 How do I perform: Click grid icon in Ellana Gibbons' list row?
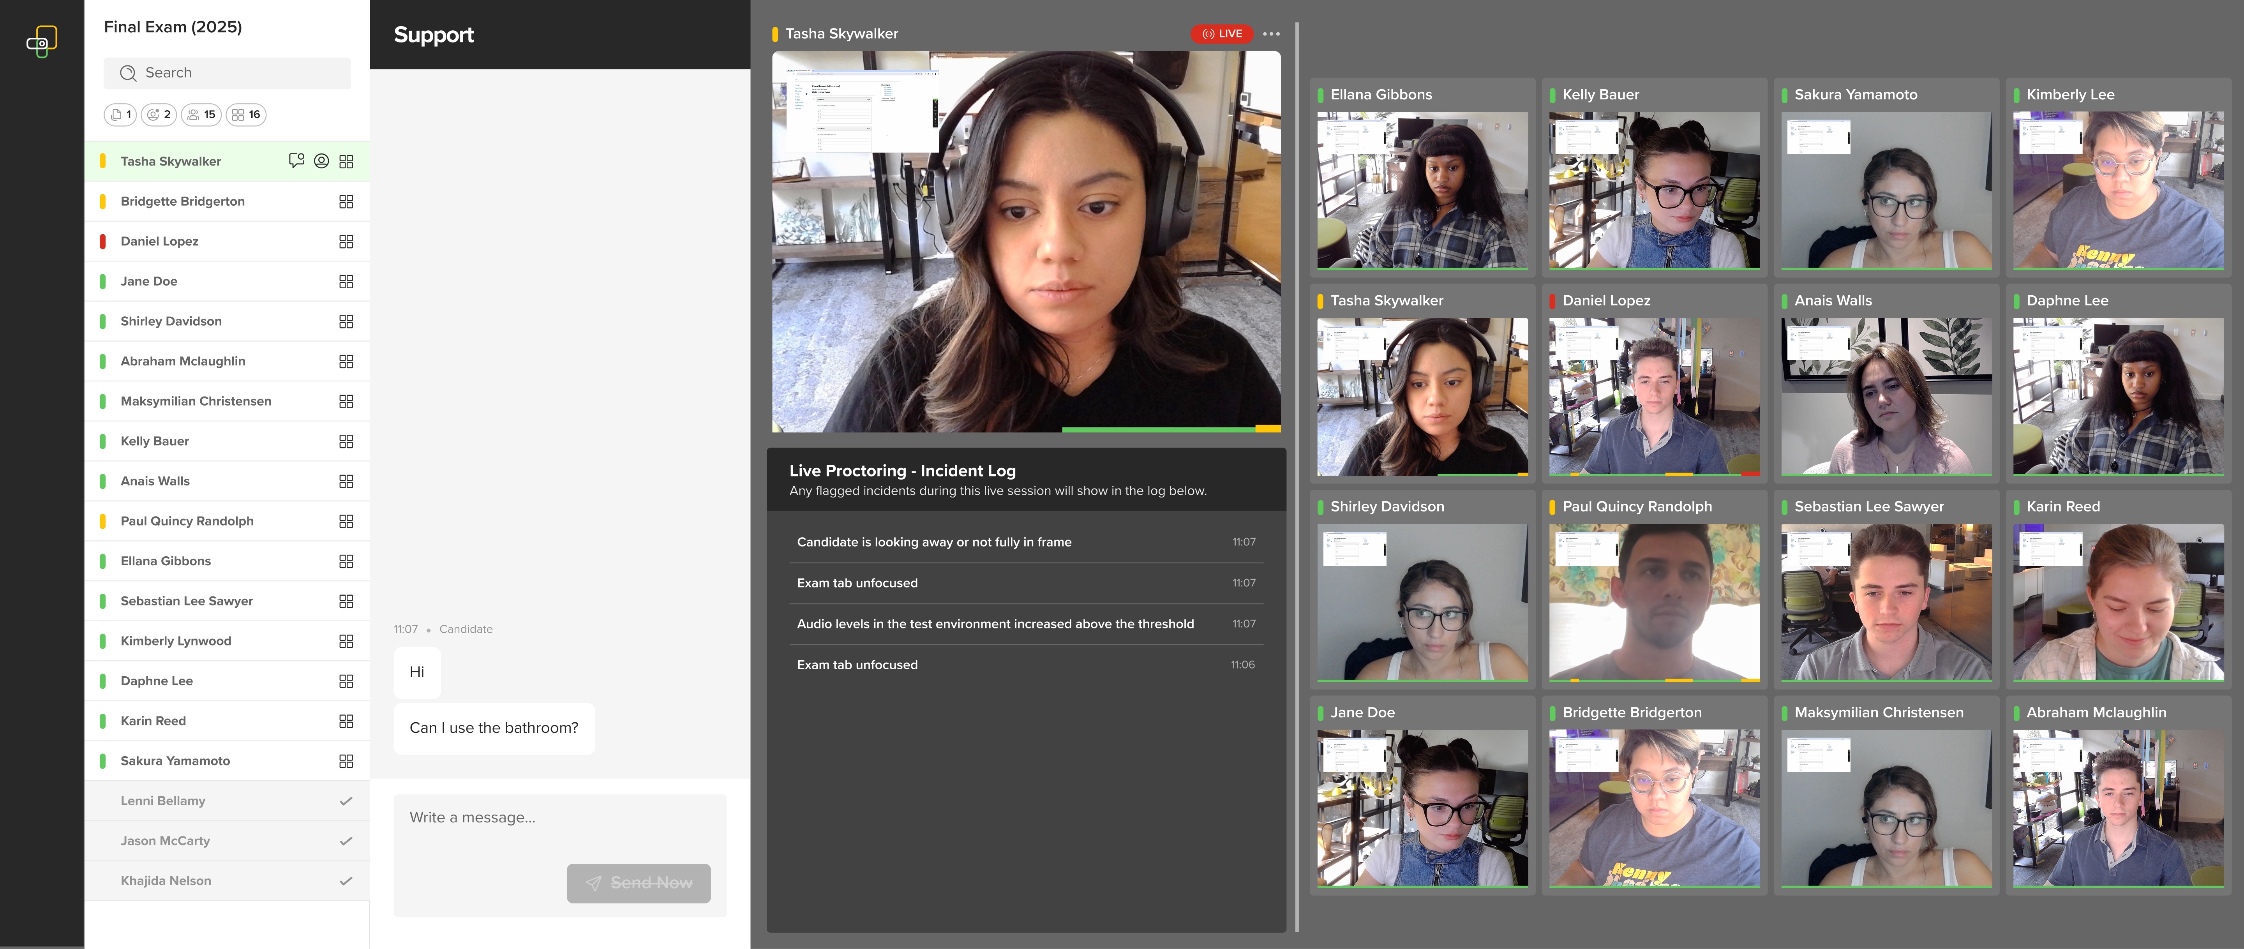pos(346,561)
